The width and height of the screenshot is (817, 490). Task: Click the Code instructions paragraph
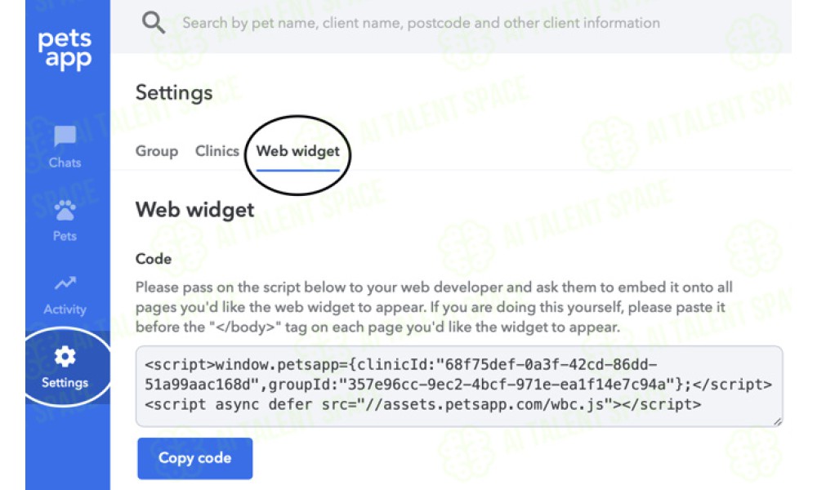tap(434, 307)
